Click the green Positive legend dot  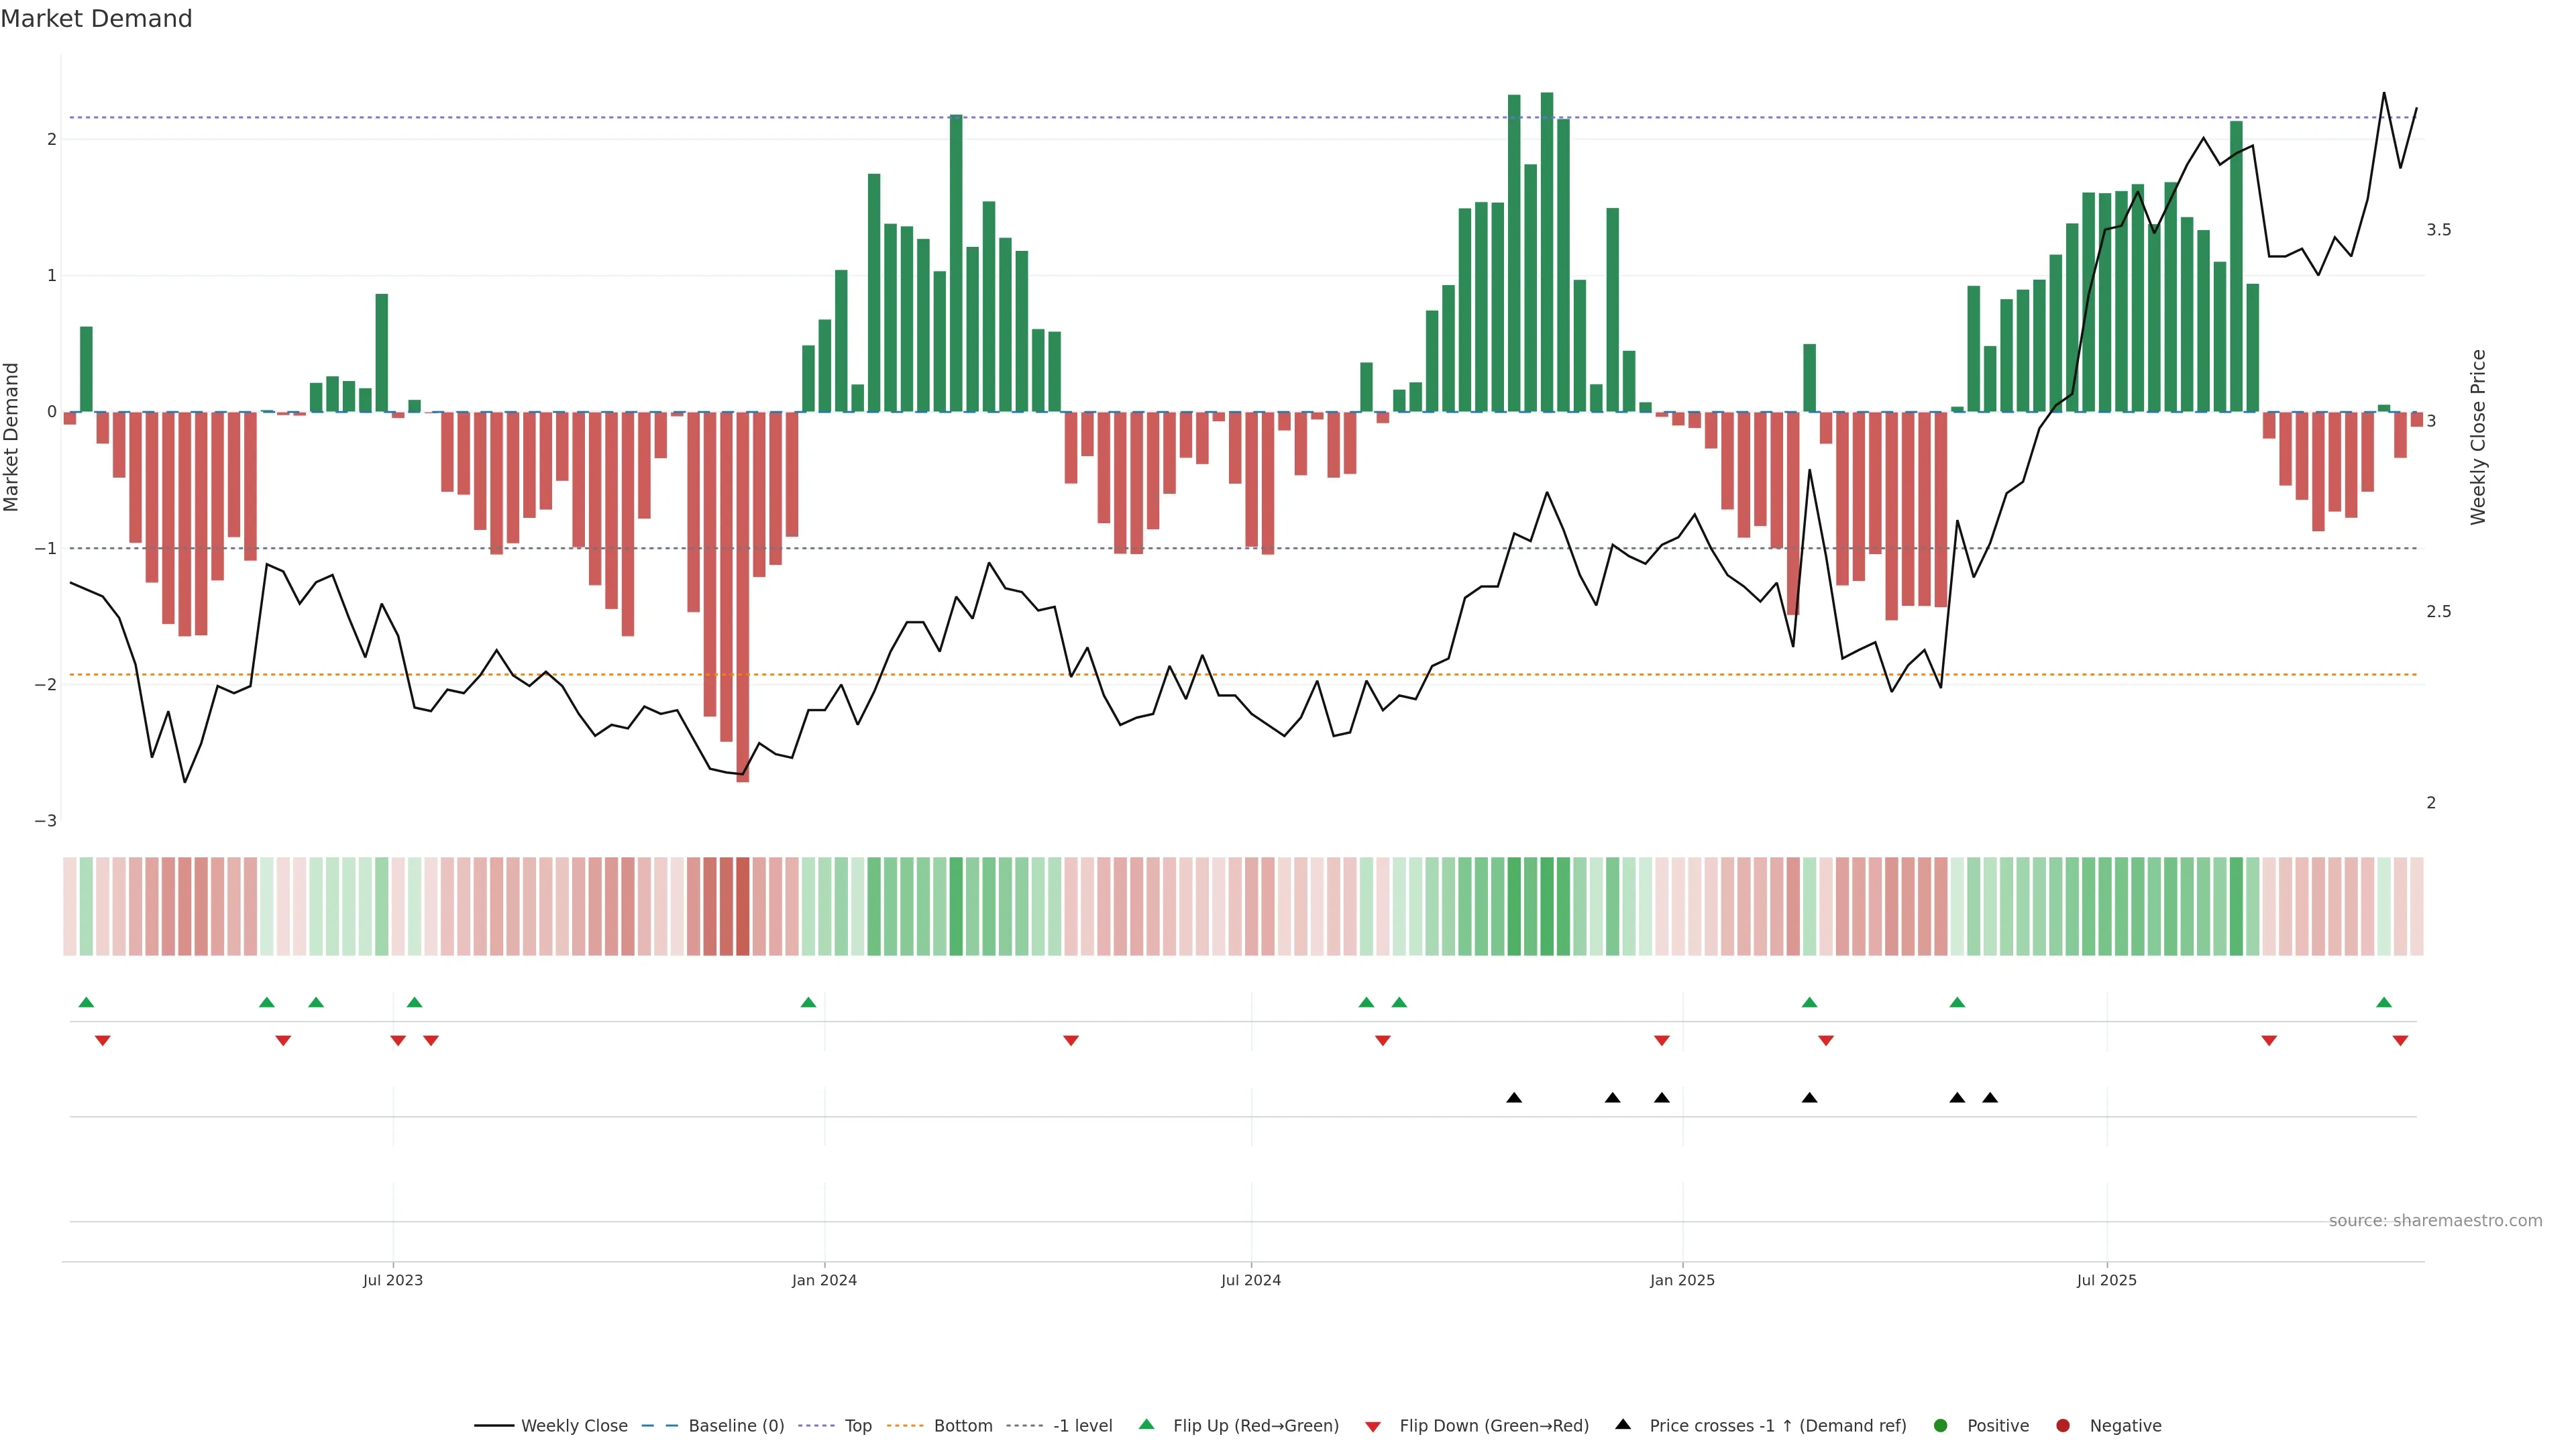coord(1941,1426)
